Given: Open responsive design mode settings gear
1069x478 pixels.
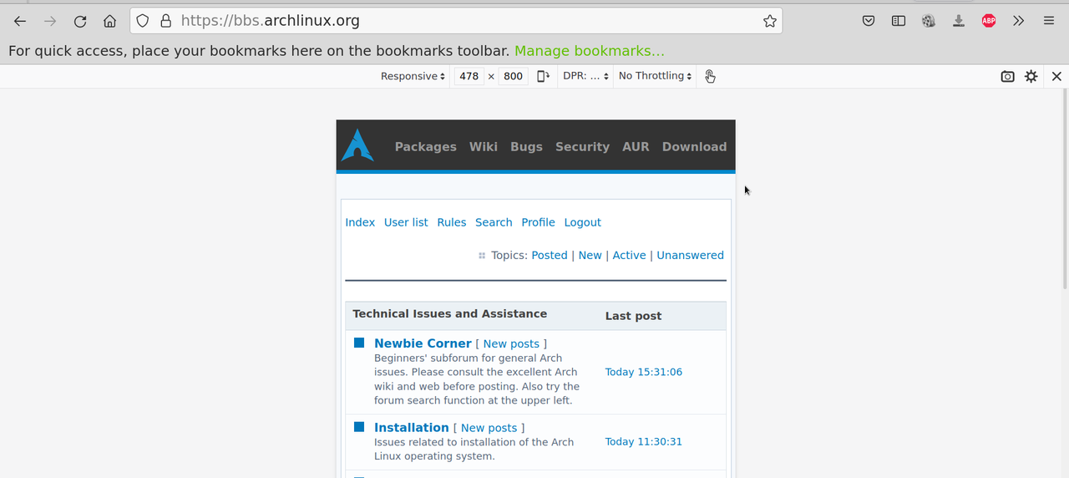Looking at the screenshot, I should coord(1031,76).
